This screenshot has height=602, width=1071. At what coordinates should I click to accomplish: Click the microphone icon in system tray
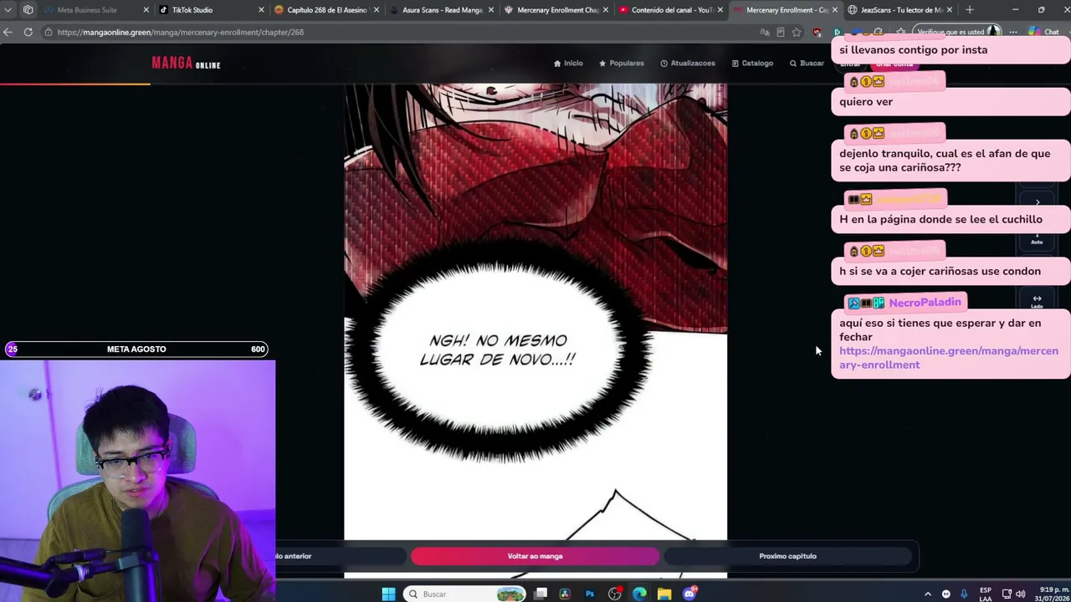[x=964, y=594]
